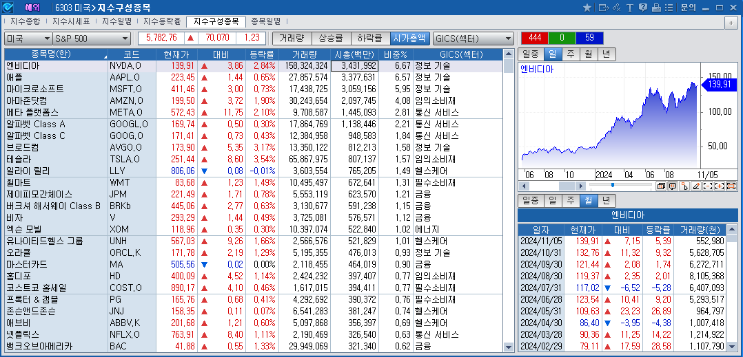Switch to 지수종합 tab
The width and height of the screenshot is (743, 357).
(26, 21)
